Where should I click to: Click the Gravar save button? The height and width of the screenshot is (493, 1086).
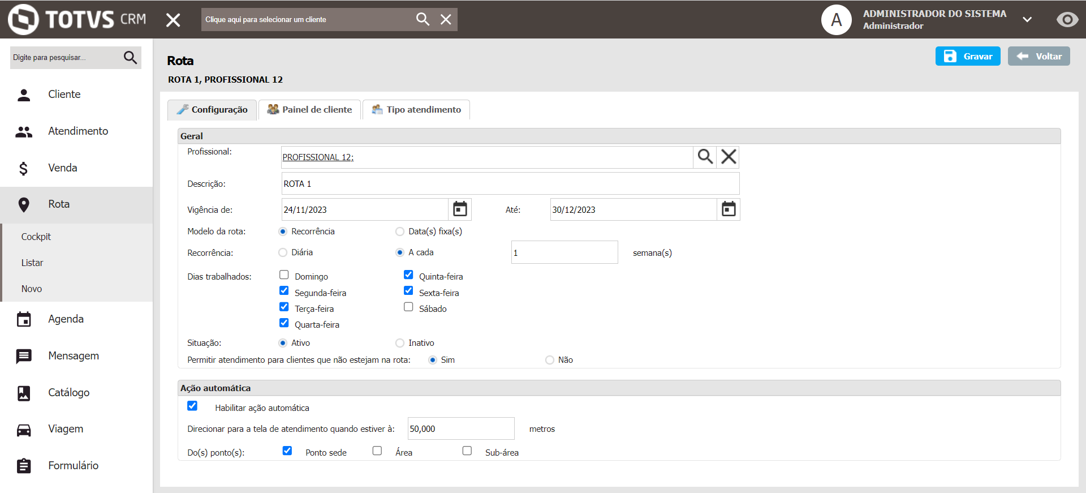(967, 57)
